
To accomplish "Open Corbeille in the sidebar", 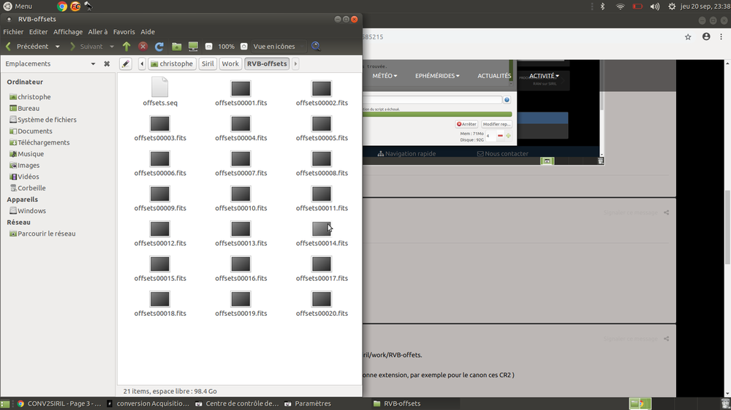I will click(x=28, y=188).
